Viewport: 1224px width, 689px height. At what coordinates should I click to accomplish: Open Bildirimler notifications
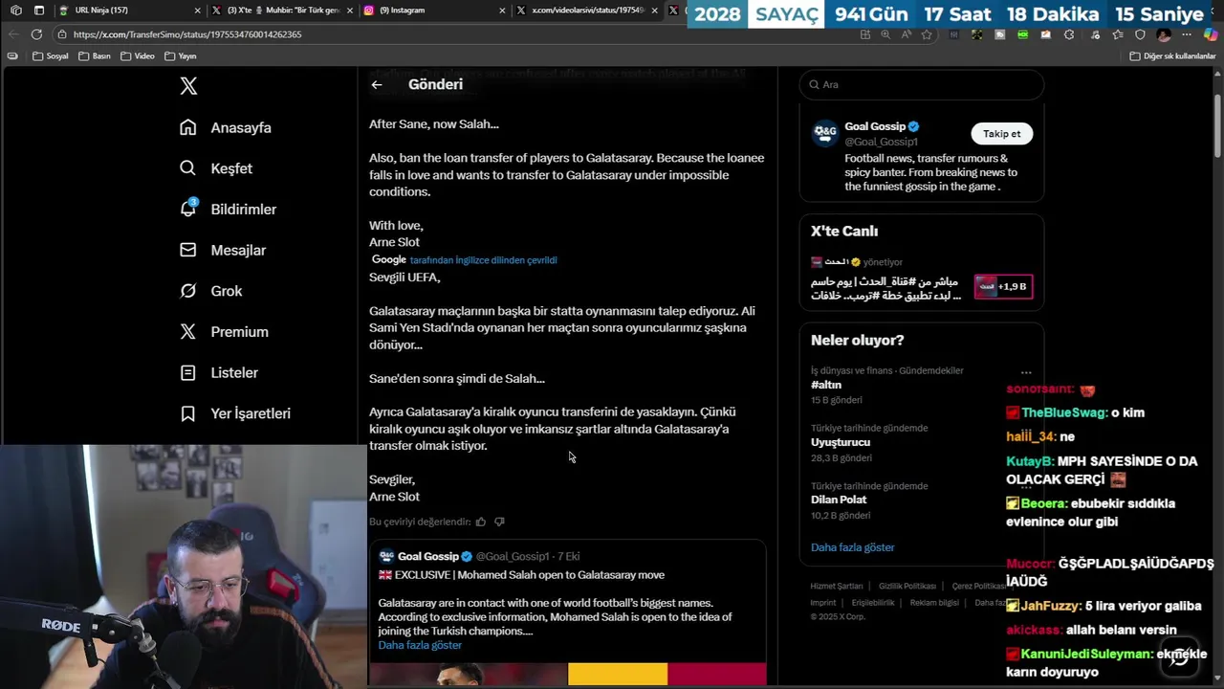pyautogui.click(x=228, y=209)
